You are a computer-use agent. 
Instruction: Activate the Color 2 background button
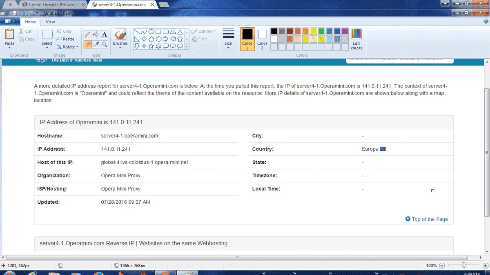point(262,39)
